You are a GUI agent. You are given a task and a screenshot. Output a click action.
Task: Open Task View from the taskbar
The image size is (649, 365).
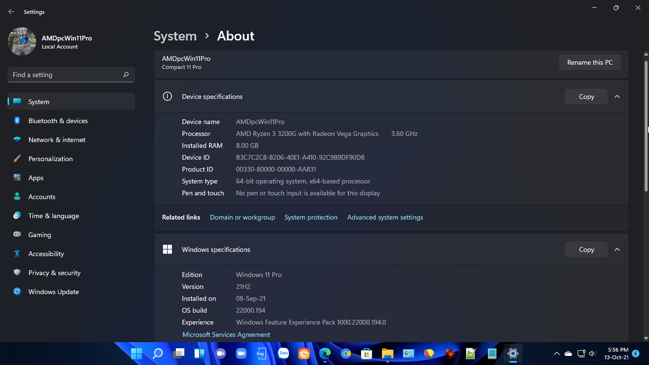click(x=178, y=353)
